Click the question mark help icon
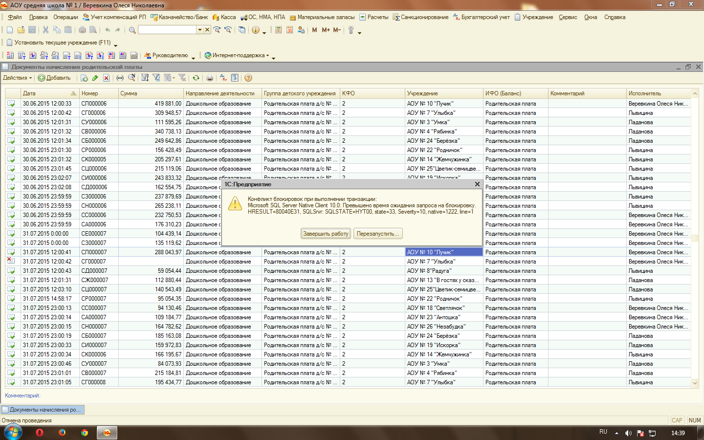 coord(248,78)
